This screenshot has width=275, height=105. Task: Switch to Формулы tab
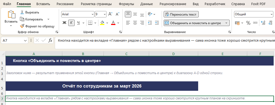(126, 4)
